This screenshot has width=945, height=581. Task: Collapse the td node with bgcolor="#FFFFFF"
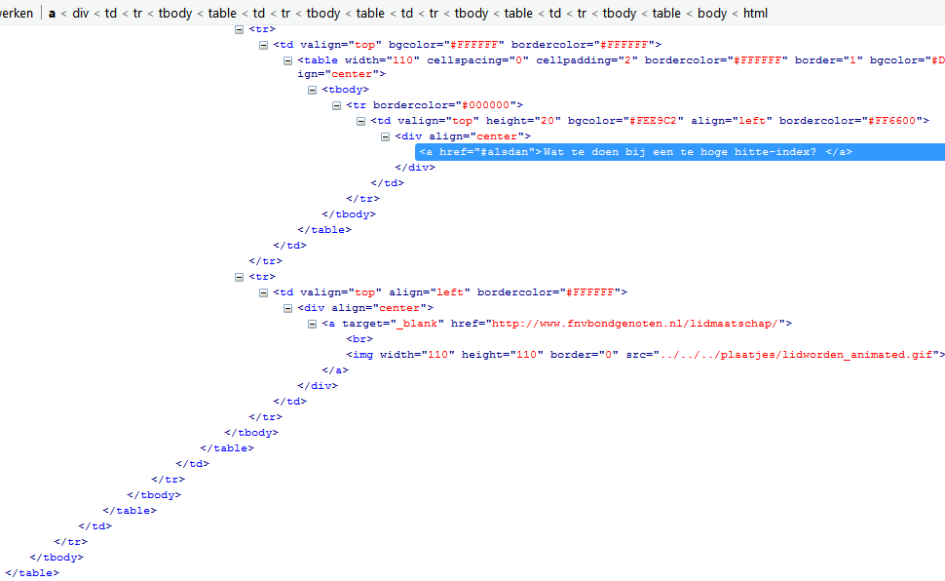point(263,45)
